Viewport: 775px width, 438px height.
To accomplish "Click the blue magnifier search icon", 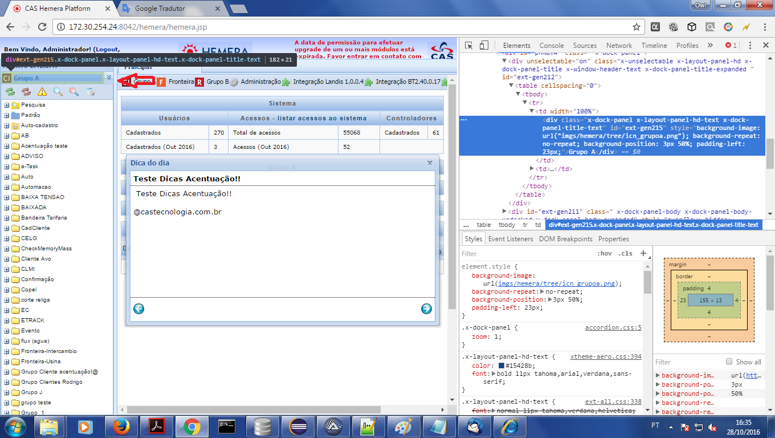I will tap(58, 92).
